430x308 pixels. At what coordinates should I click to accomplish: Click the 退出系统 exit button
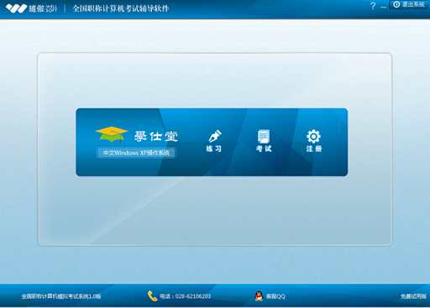tap(409, 5)
